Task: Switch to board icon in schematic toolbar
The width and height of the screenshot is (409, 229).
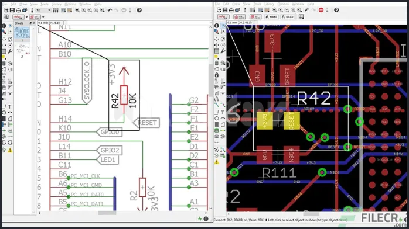Action: point(32,10)
